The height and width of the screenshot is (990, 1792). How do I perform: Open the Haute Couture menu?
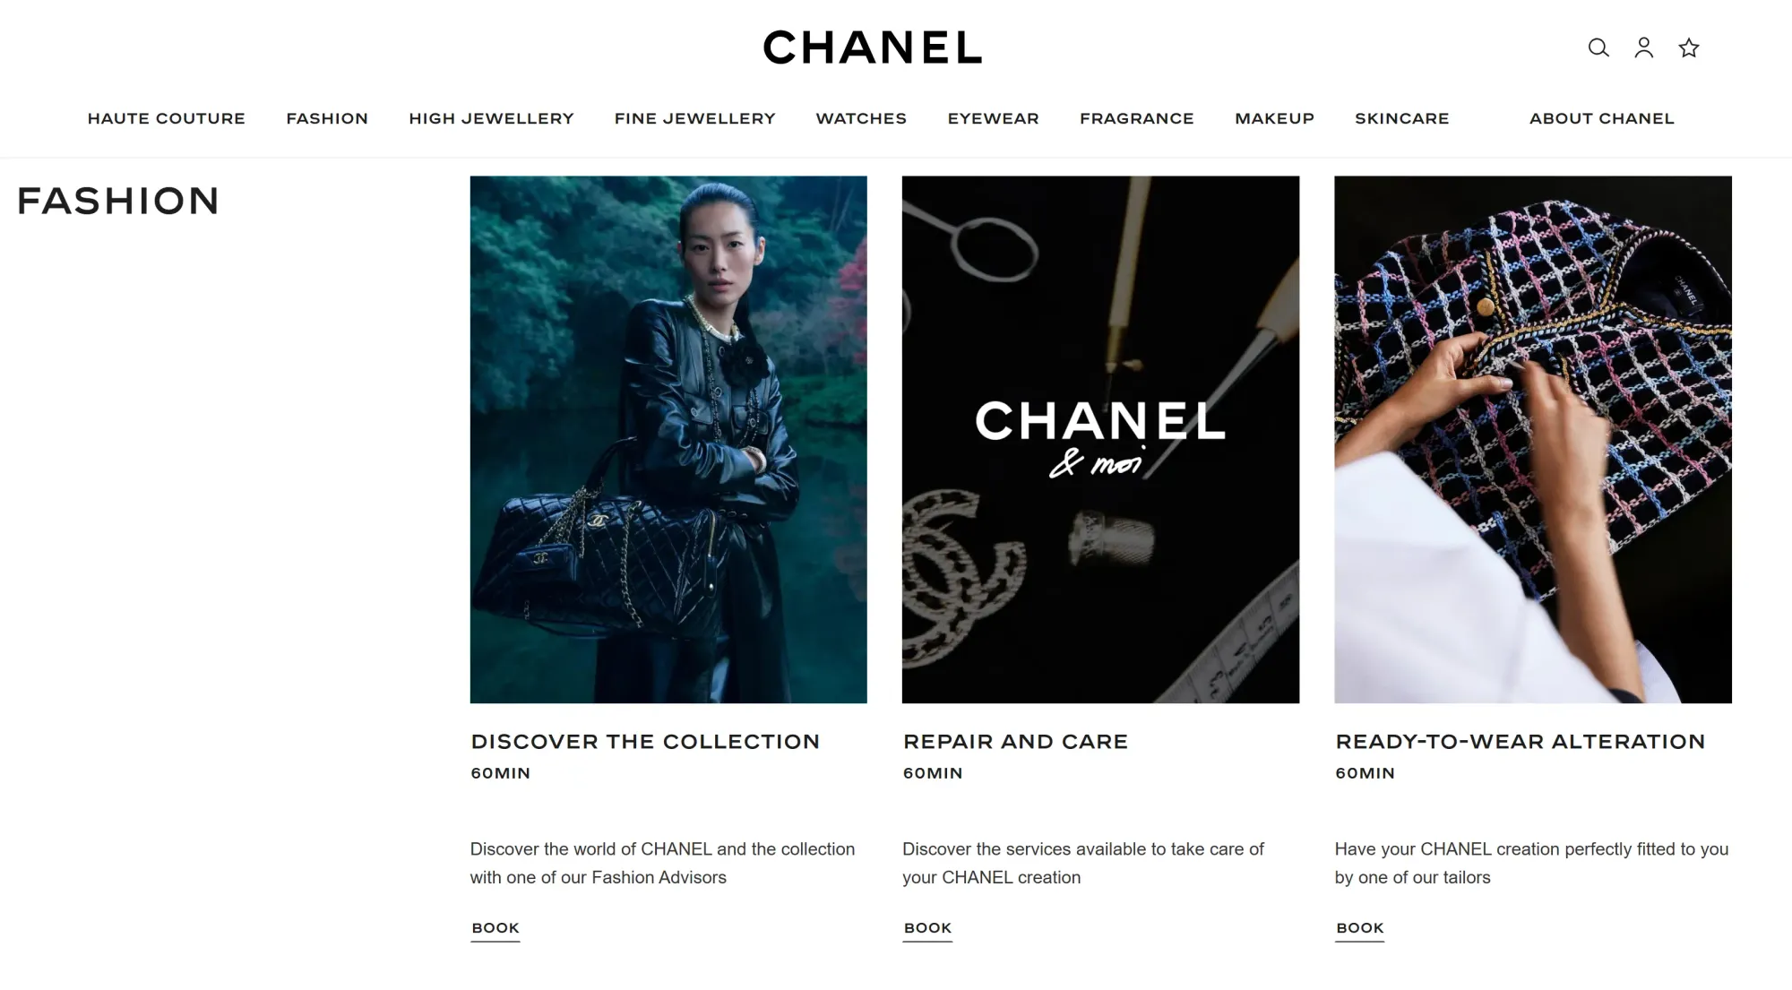[x=167, y=118]
